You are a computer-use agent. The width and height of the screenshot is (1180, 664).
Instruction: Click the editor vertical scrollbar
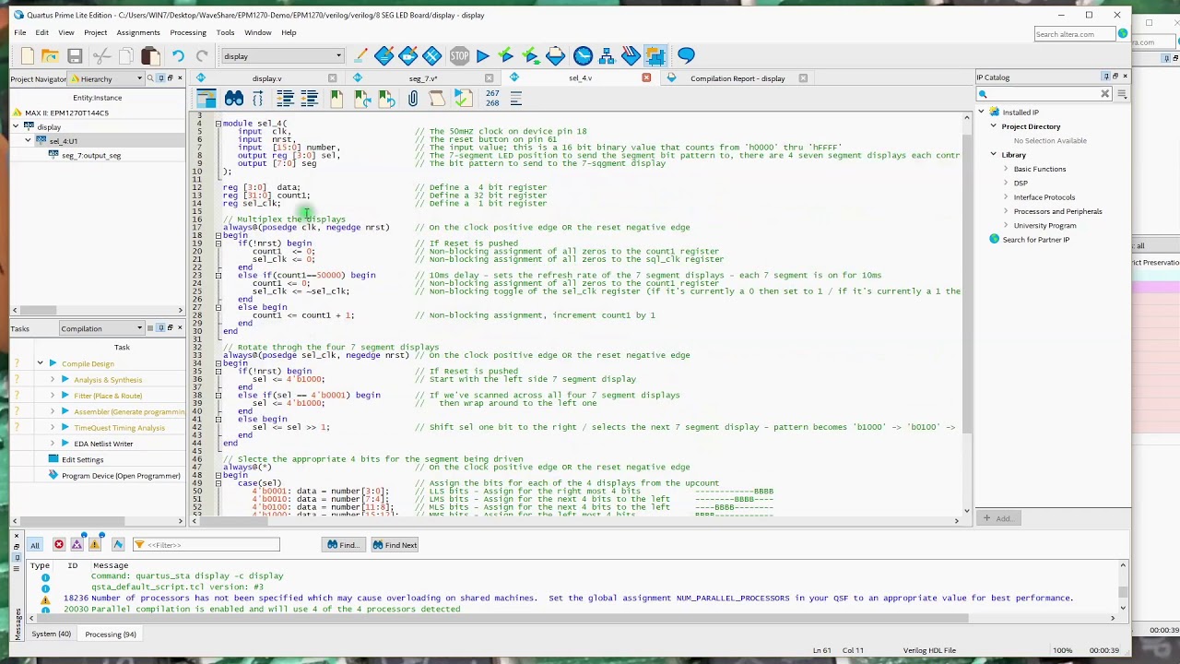pos(967,313)
